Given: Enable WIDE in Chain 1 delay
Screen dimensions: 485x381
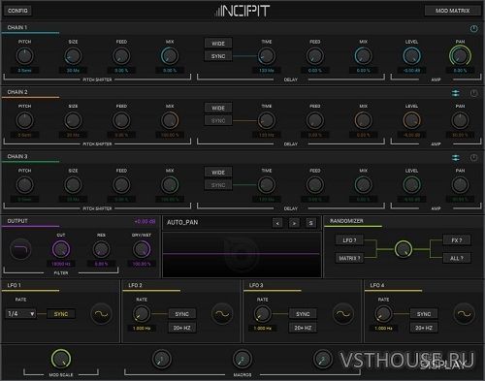Looking at the screenshot, I should point(218,44).
